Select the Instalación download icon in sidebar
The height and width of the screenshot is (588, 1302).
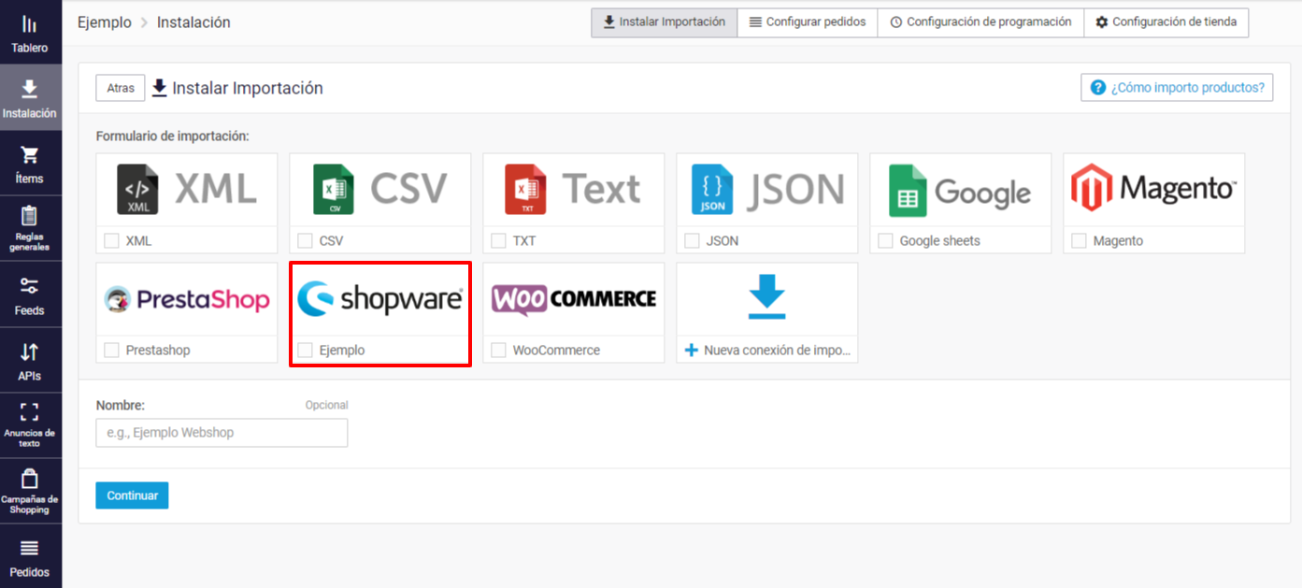tap(30, 89)
